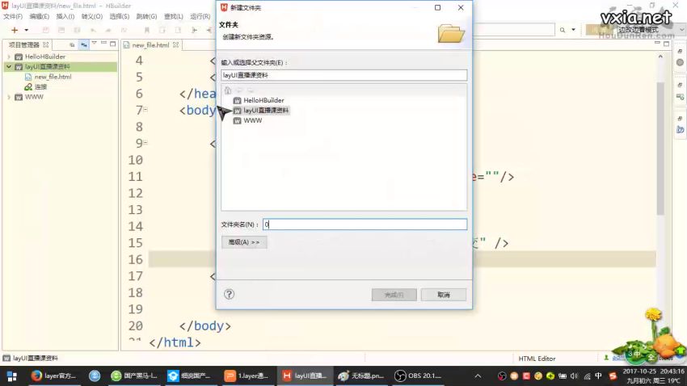Choose HelloHBuilder in dialog folder tree
687x386 pixels.
point(263,100)
